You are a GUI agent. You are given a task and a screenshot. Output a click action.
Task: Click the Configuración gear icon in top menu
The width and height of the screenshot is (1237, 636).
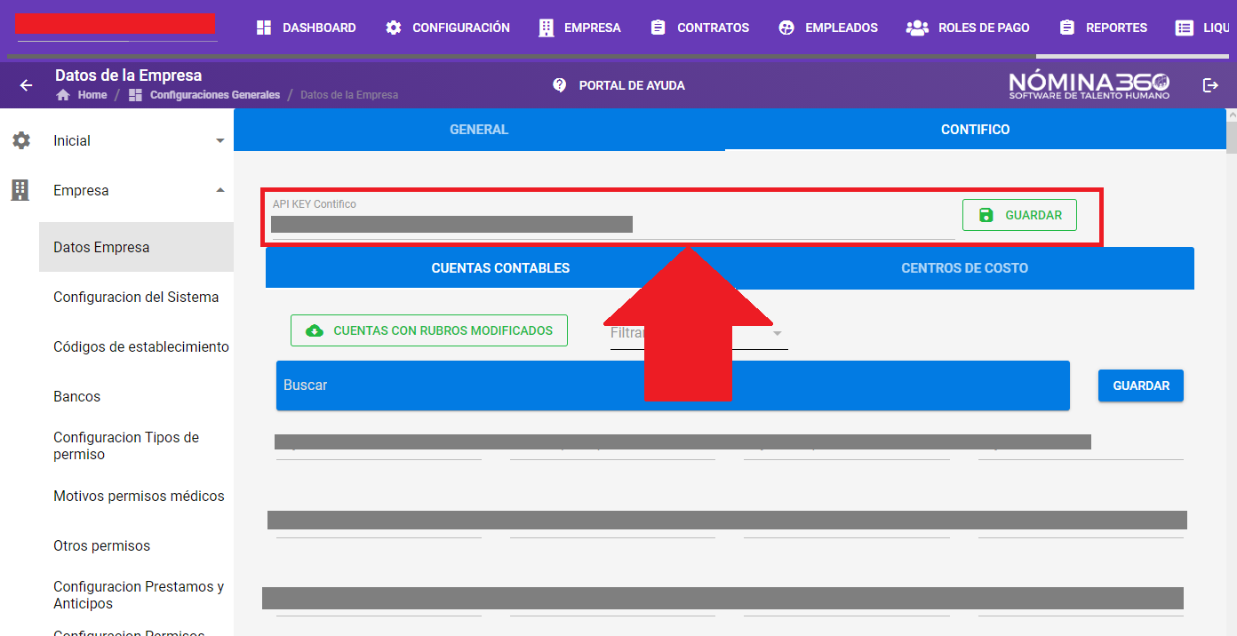coord(394,28)
